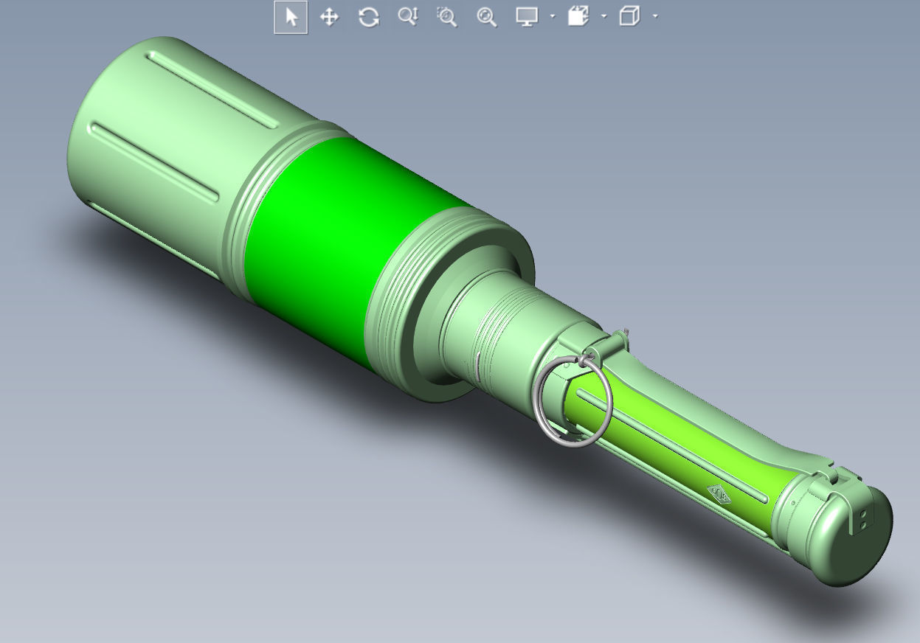Expand the monitor display options arrow
This screenshot has height=643, width=920.
pos(553,16)
